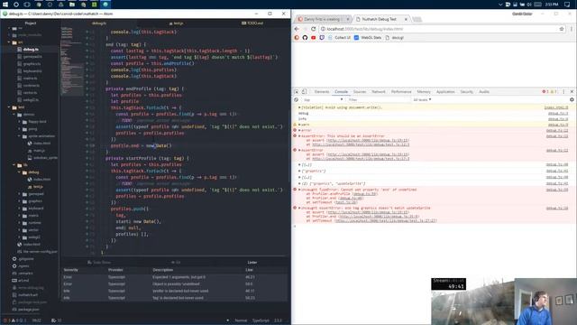Switch to the Audits tab in DevTools
The height and width of the screenshot is (325, 577).
click(484, 91)
